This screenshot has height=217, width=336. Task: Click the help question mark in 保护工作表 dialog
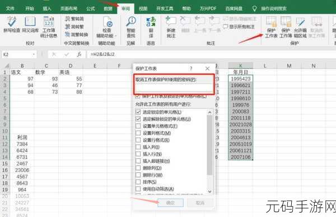click(191, 68)
